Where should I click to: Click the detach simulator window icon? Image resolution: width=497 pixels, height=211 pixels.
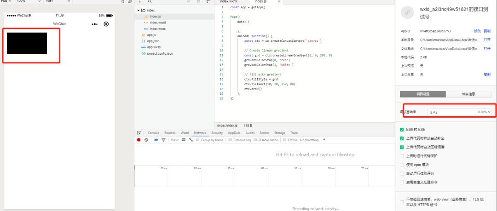point(130,1)
